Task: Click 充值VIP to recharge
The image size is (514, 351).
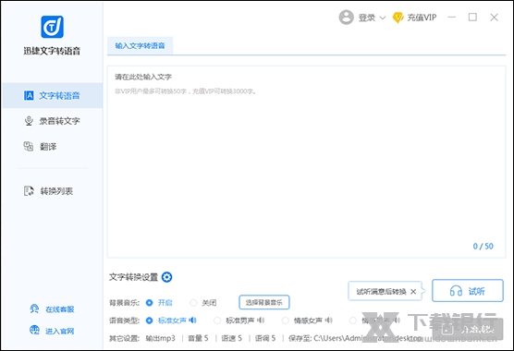Action: tap(422, 18)
